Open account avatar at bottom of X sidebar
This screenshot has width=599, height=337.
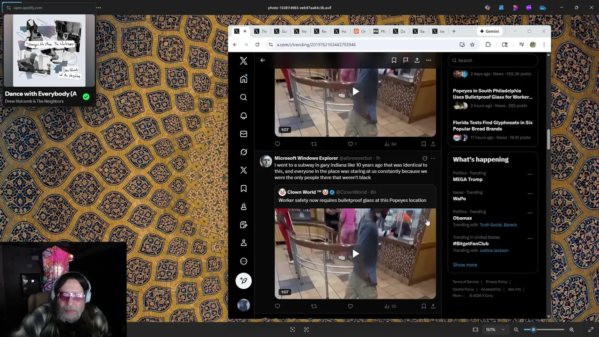243,305
